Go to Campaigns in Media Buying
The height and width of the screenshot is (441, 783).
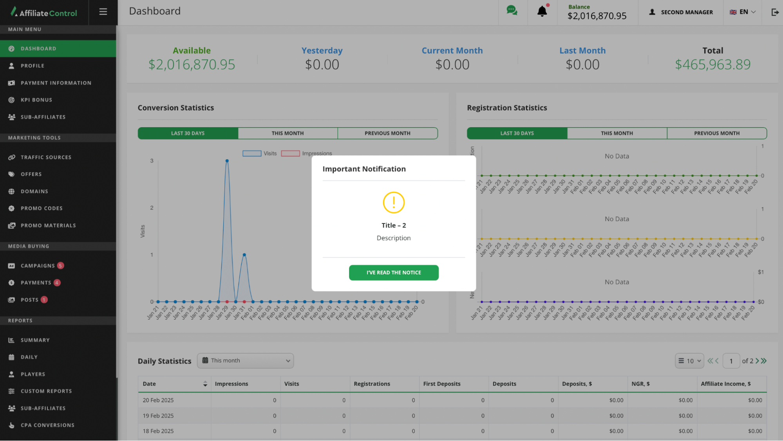[38, 266]
